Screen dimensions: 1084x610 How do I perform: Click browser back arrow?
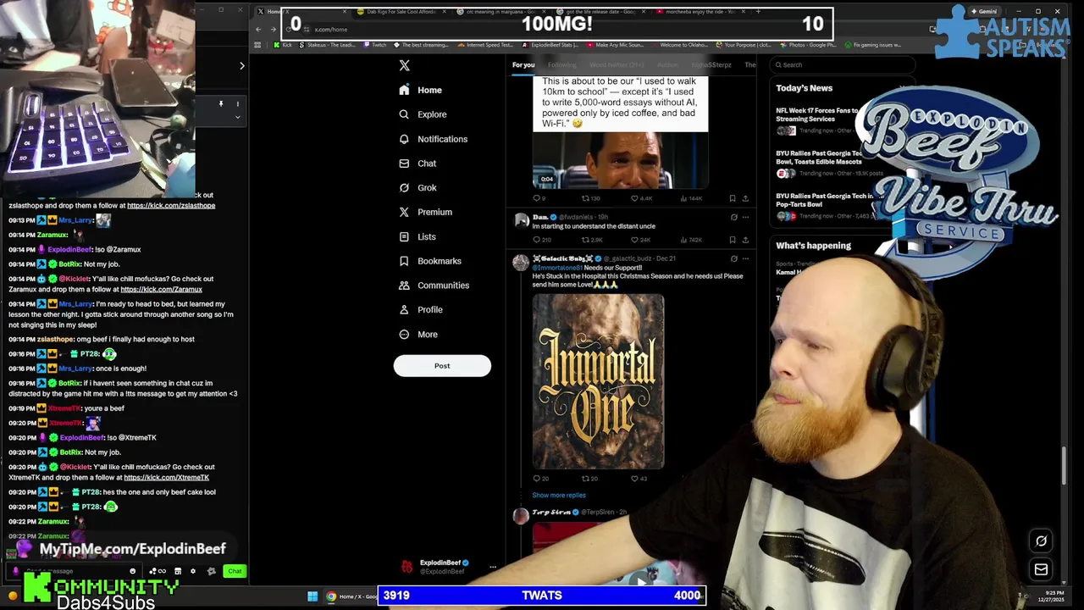tap(259, 29)
